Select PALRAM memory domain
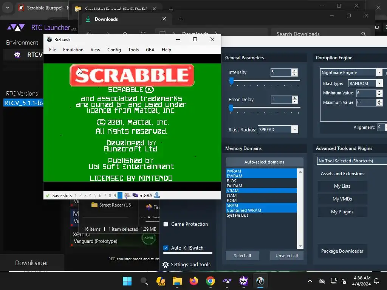Screen dimensions: 387x290 point(262,186)
